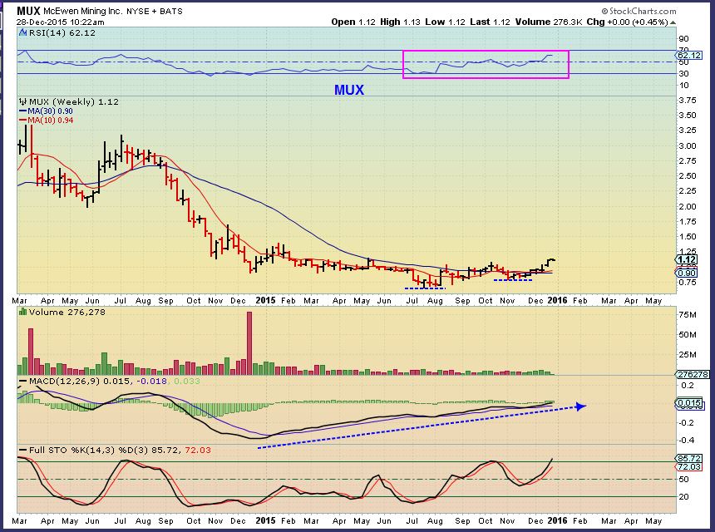Click the 75M label on the volume axis
The height and width of the screenshot is (532, 715).
[688, 314]
